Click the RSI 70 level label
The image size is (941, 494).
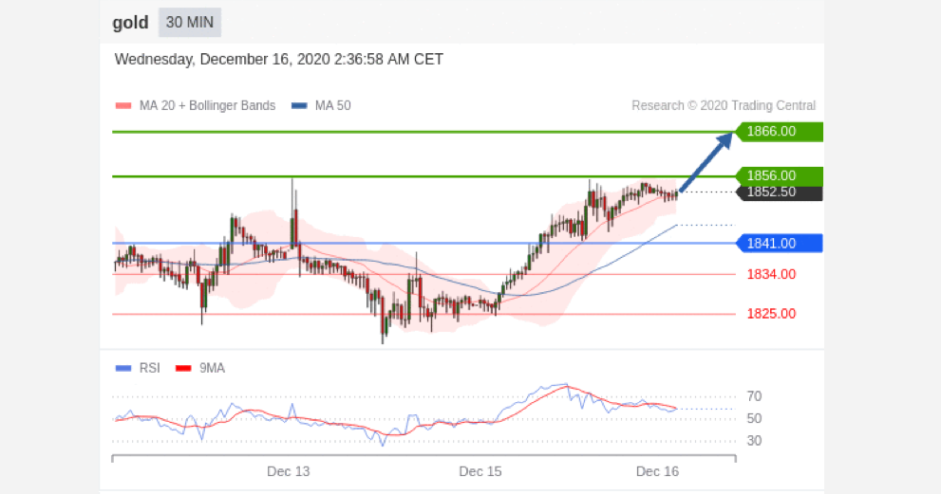click(754, 396)
